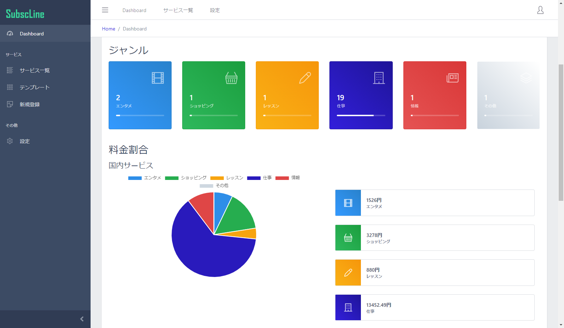Click the basket icon on ショッピング card

point(231,78)
